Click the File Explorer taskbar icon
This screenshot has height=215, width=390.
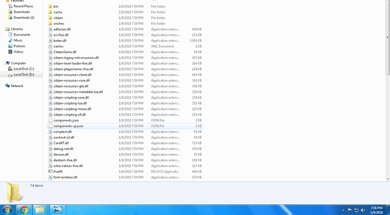pyautogui.click(x=40, y=210)
